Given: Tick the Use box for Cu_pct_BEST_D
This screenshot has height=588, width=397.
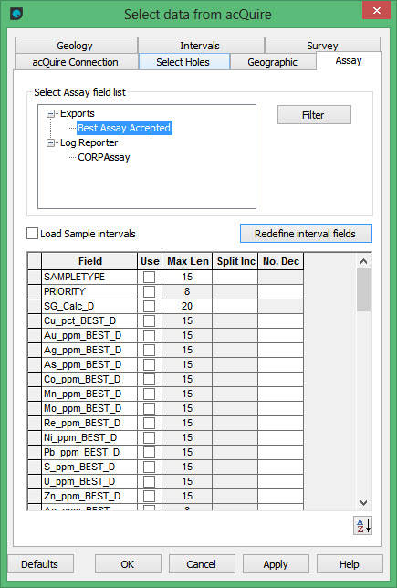Looking at the screenshot, I should tap(149, 320).
